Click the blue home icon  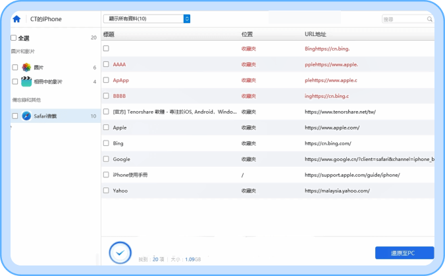tap(16, 19)
